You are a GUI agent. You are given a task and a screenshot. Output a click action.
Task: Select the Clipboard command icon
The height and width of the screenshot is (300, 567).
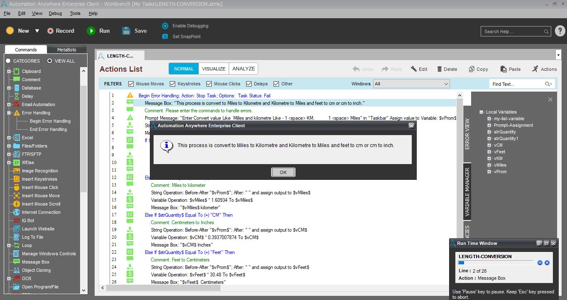17,71
